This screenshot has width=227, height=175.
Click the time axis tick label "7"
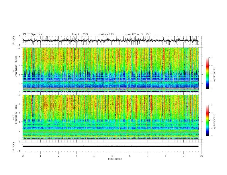148,156
